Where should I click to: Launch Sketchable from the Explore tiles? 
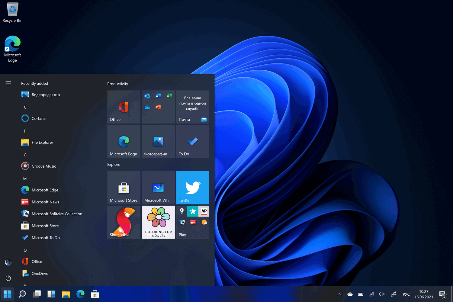[x=124, y=222]
